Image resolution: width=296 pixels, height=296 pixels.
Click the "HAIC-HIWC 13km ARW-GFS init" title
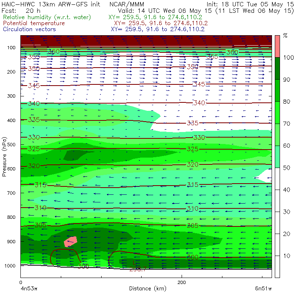click(51, 4)
